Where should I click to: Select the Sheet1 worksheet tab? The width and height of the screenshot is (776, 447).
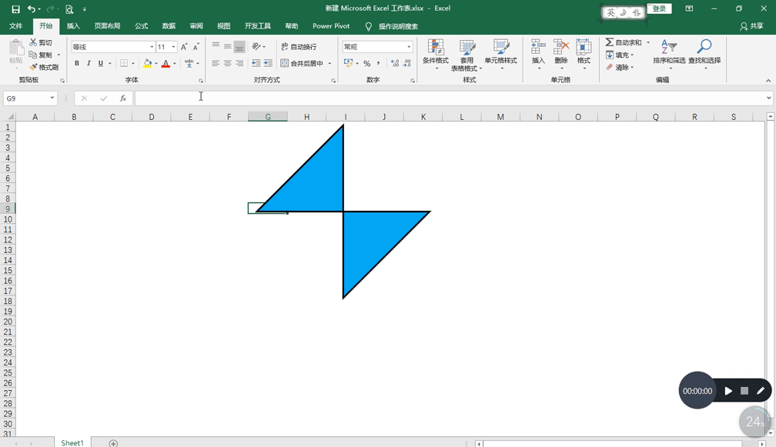72,442
